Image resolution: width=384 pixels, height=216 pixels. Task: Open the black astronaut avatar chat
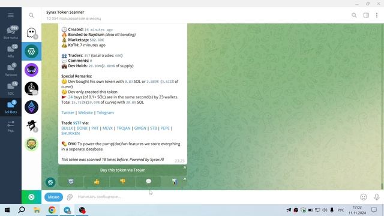point(31,88)
